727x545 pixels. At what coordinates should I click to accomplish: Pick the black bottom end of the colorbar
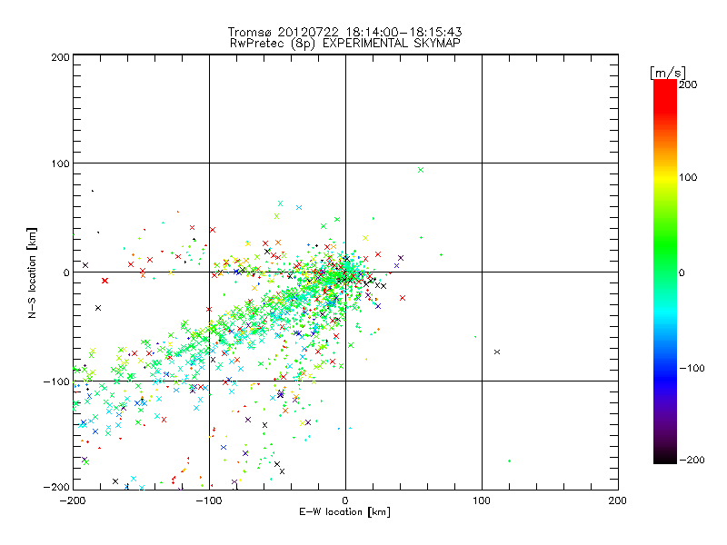665,457
